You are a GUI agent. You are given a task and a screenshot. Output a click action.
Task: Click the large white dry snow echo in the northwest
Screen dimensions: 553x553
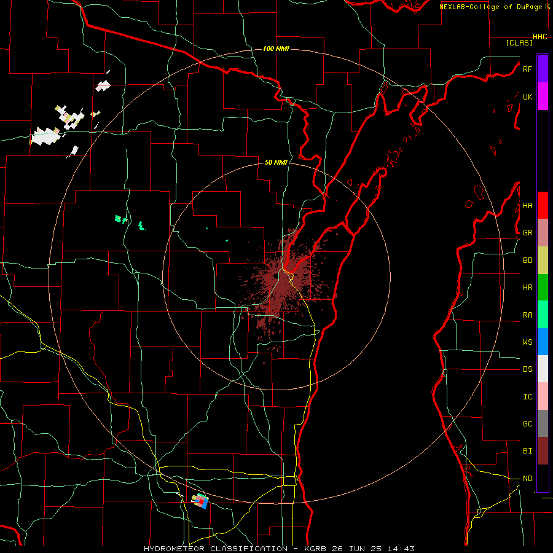tap(45, 136)
